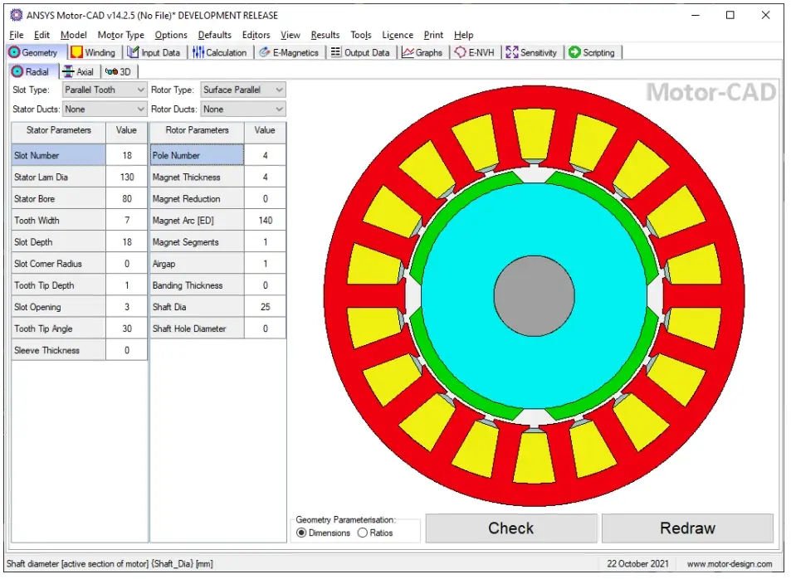Click the Winding tab icon
This screenshot has width=791, height=579.
pyautogui.click(x=76, y=52)
